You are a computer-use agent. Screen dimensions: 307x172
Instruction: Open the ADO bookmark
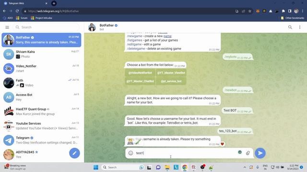coord(8,18)
